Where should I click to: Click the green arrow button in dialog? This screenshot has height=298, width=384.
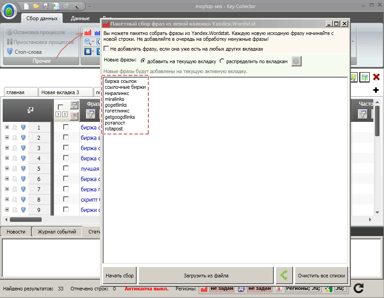click(284, 276)
